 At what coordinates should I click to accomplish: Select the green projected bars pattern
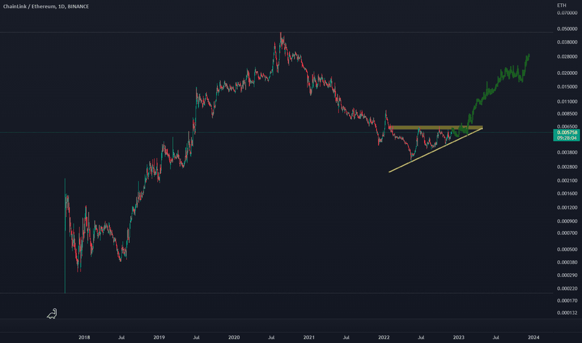490,95
